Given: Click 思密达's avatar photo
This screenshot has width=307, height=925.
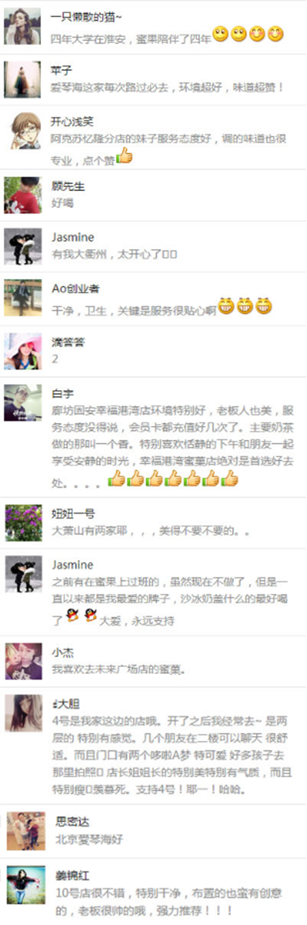Looking at the screenshot, I should coord(25,829).
